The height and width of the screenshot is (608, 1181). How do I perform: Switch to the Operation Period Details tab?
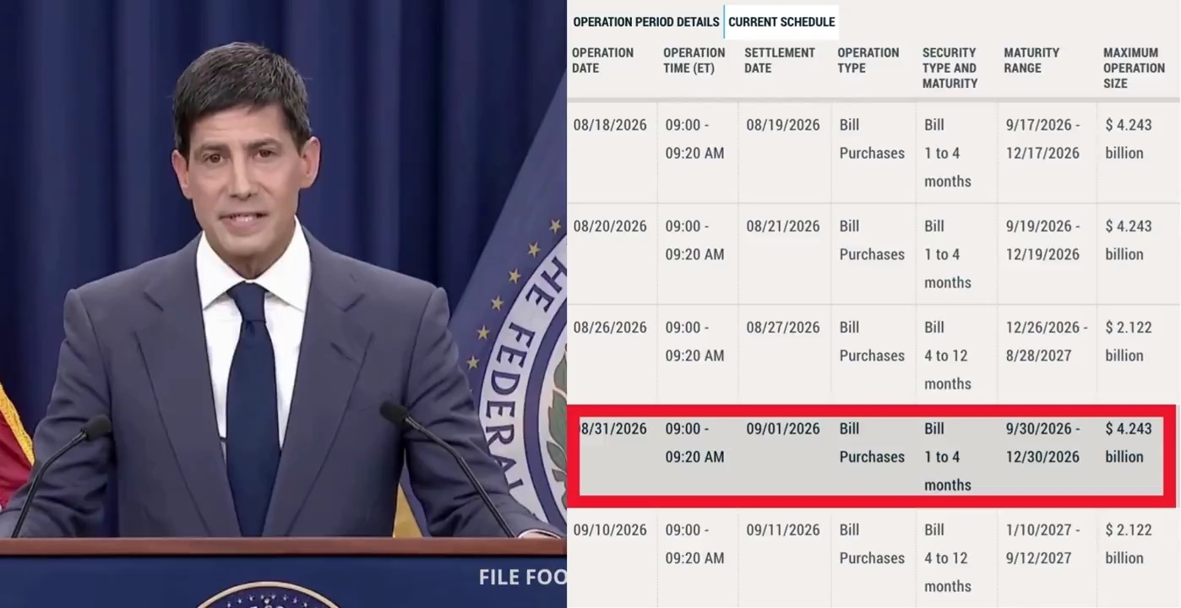pyautogui.click(x=646, y=22)
